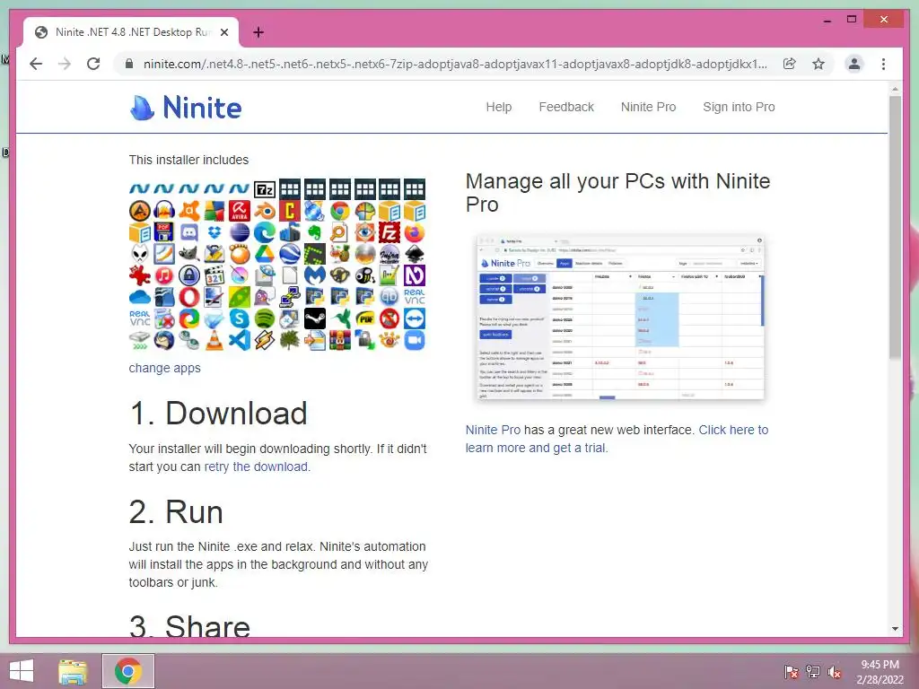Click 'Click here to learn more' link
The image size is (919, 689).
(617, 439)
